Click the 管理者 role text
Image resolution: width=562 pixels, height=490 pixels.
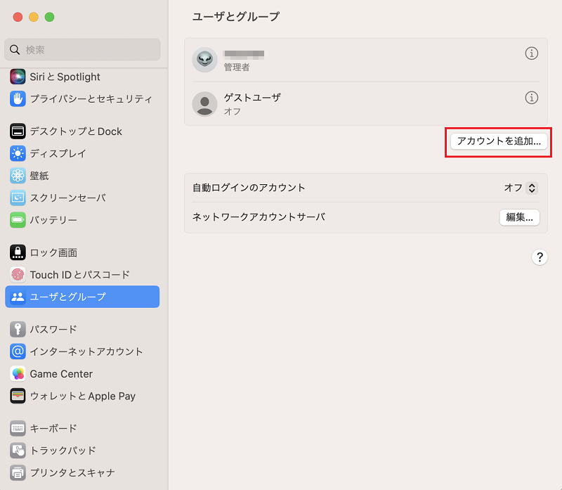tap(237, 67)
